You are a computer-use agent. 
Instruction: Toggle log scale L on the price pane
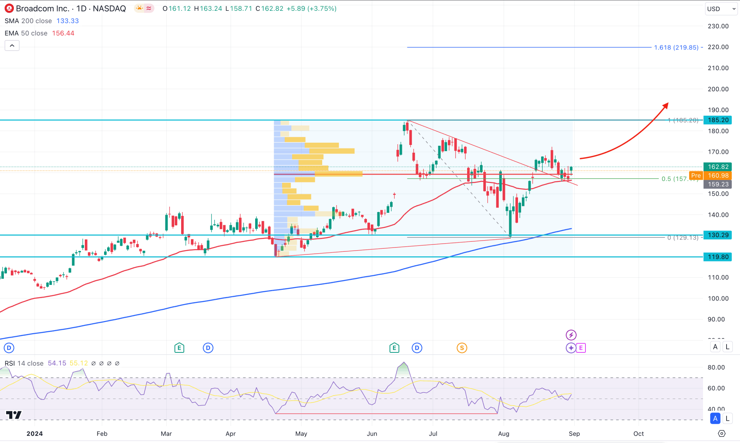tap(727, 347)
